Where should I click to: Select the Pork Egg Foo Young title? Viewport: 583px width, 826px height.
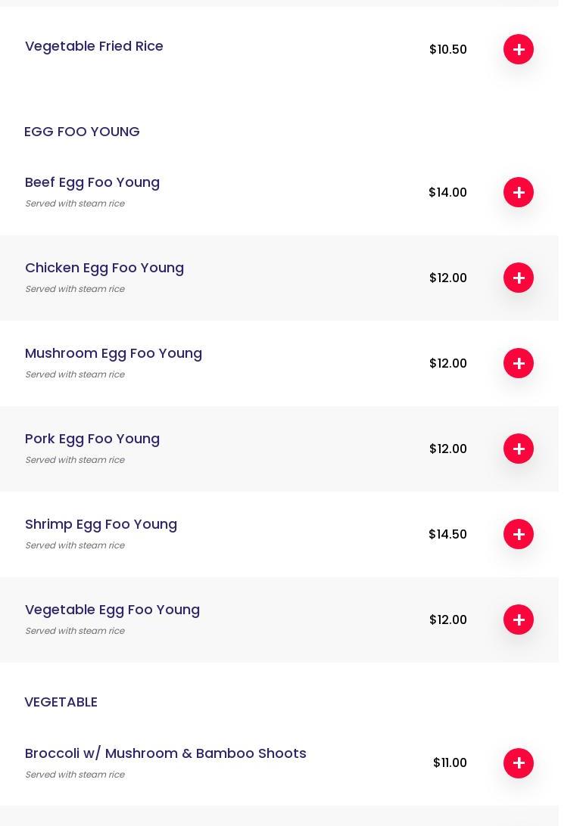tap(92, 439)
